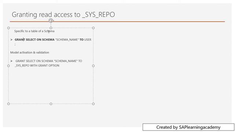235x132 pixels.
Task: Click the slide title Granting read access
Action: 63,15
